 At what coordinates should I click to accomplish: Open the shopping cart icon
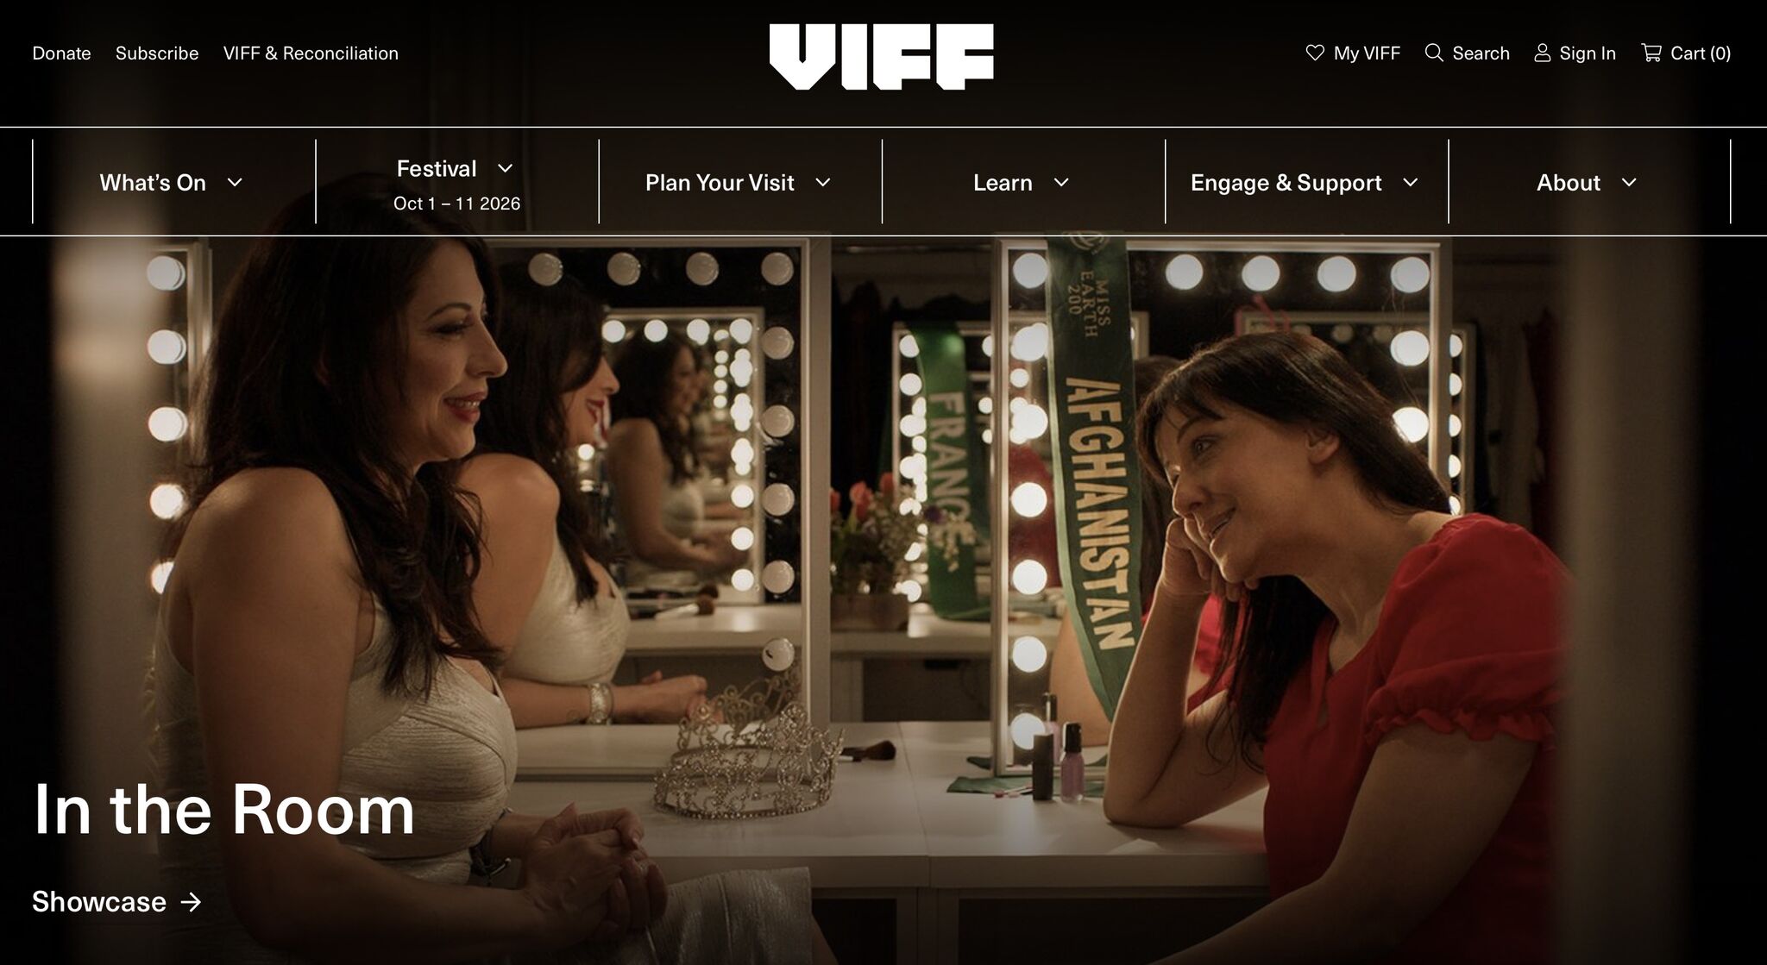click(1651, 53)
